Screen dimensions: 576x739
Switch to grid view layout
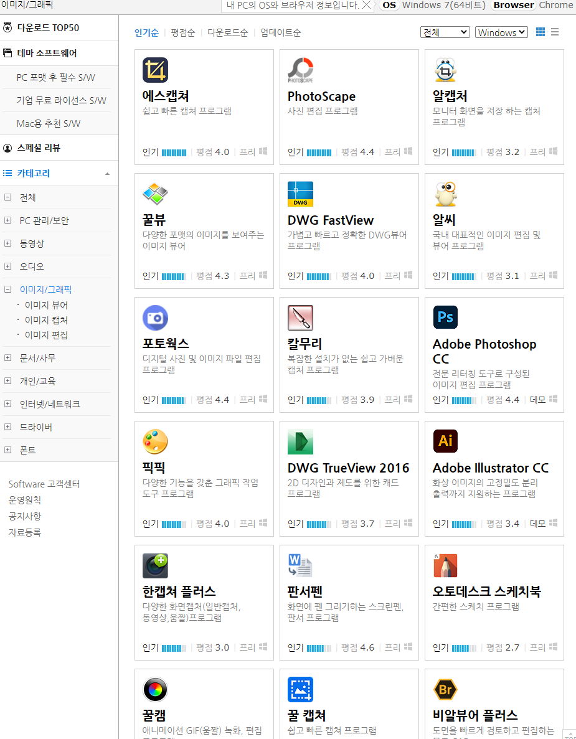coord(540,32)
